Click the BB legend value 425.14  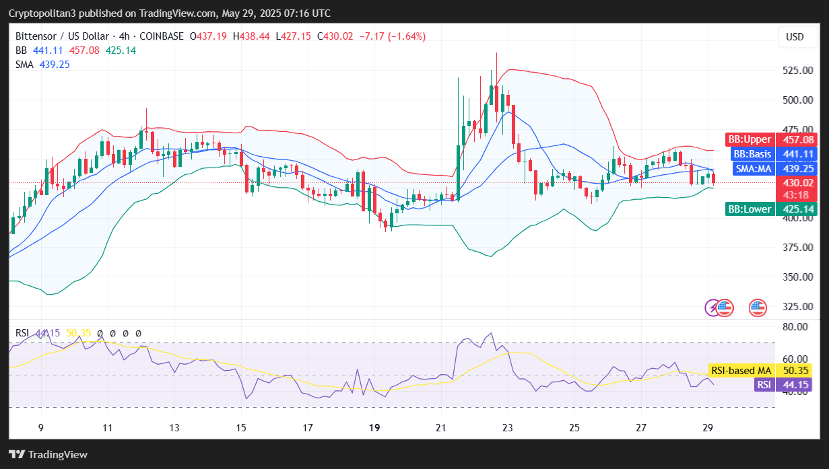point(121,50)
